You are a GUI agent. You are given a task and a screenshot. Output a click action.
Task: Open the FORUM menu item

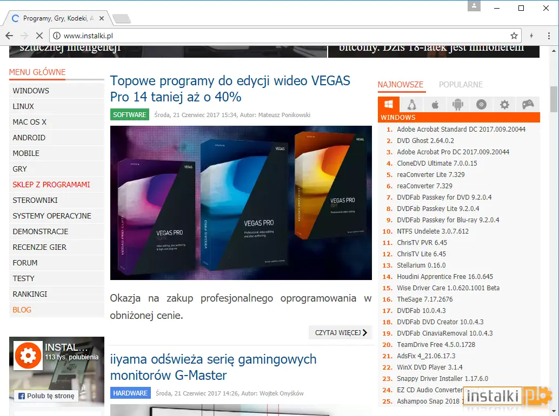[x=57, y=263]
